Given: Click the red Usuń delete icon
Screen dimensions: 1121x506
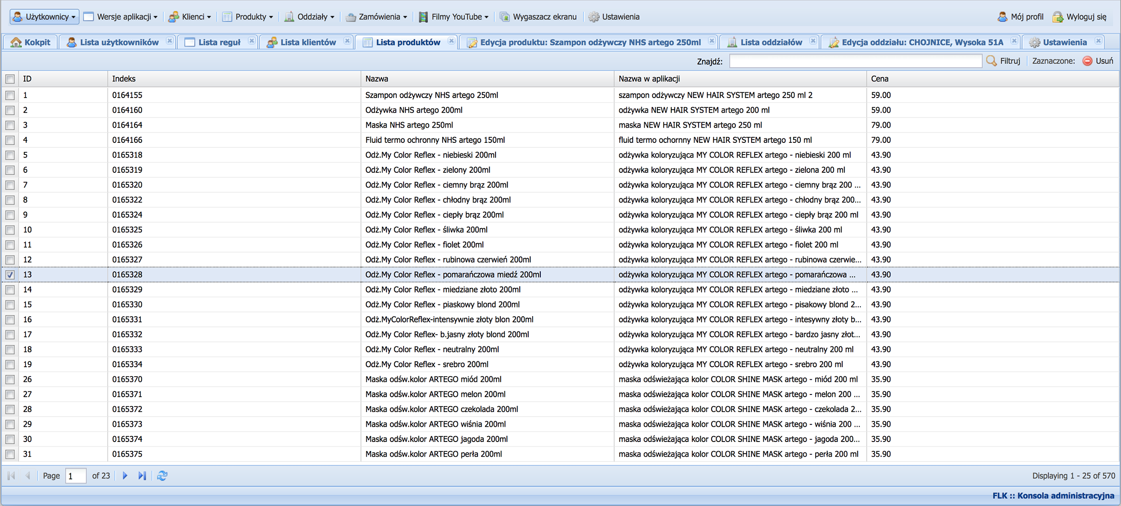Looking at the screenshot, I should tap(1087, 61).
